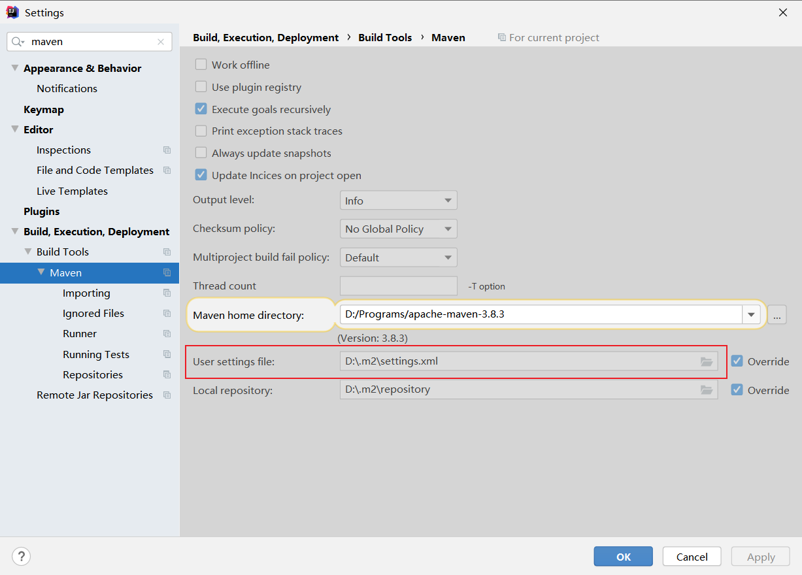
Task: Collapse the Build Tools node
Action: (28, 252)
